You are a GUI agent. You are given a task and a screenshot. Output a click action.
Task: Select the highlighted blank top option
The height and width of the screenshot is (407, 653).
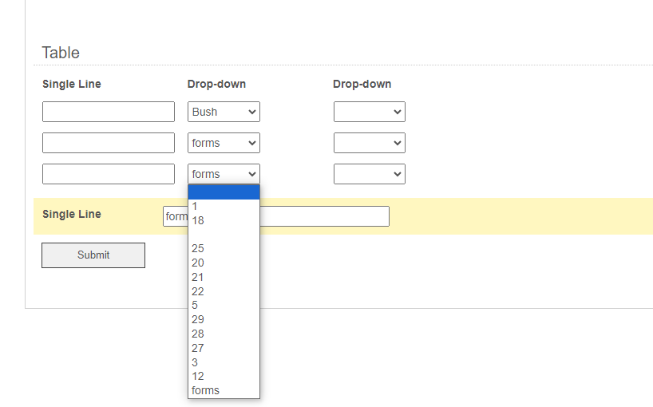[x=224, y=192]
